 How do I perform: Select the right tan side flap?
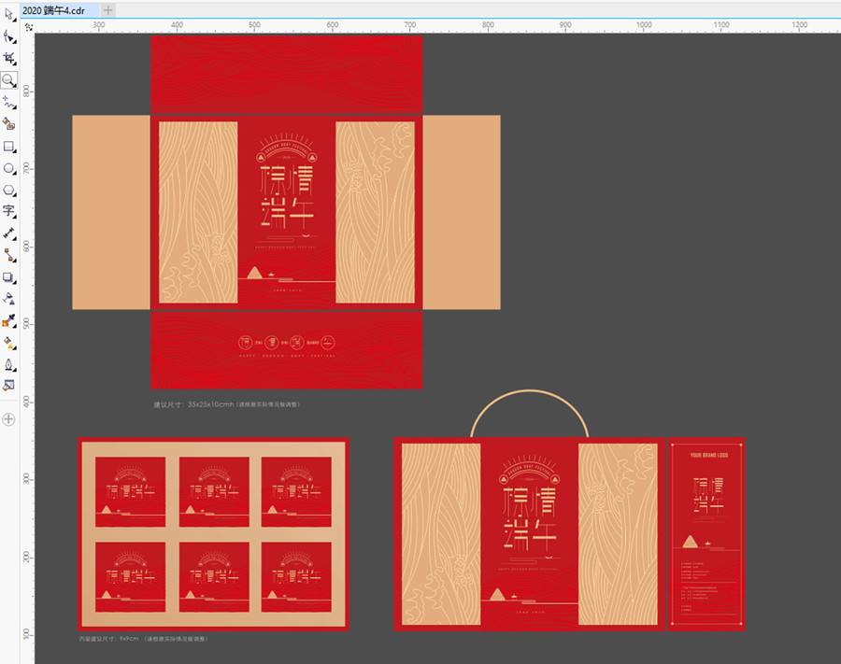pos(462,212)
